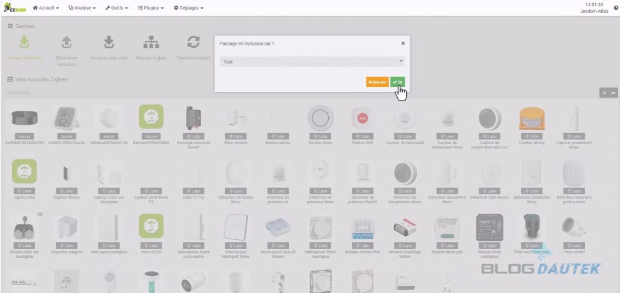
Task: Click the Activer inclusion icon
Action: coord(24,42)
